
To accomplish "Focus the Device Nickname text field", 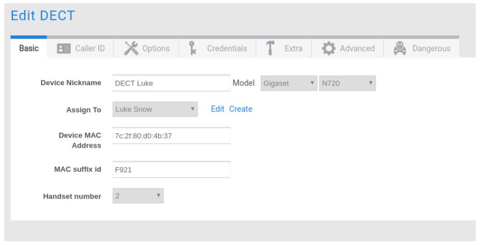I will [x=171, y=83].
